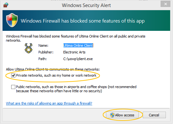173x124 pixels.
Task: Click the Path: label
Action: click(x=42, y=59)
